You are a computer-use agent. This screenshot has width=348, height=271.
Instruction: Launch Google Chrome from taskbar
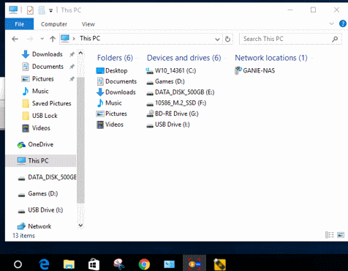[x=144, y=264]
